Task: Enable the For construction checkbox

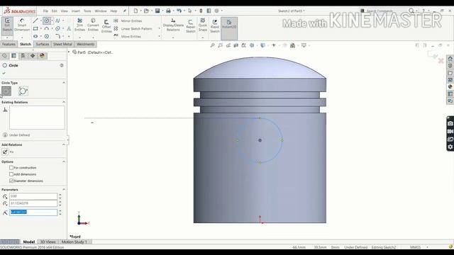Action: click(11, 168)
